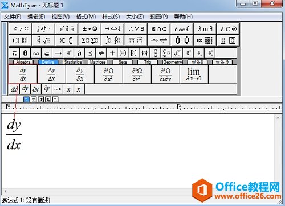Insert the small dx item
Screen dimensions: 285x206
(14, 89)
